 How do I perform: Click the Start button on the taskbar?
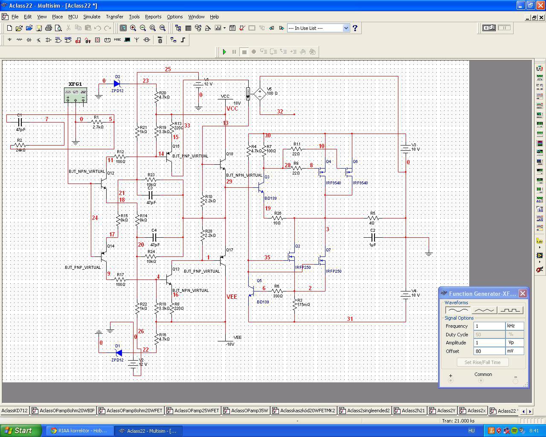tap(20, 431)
